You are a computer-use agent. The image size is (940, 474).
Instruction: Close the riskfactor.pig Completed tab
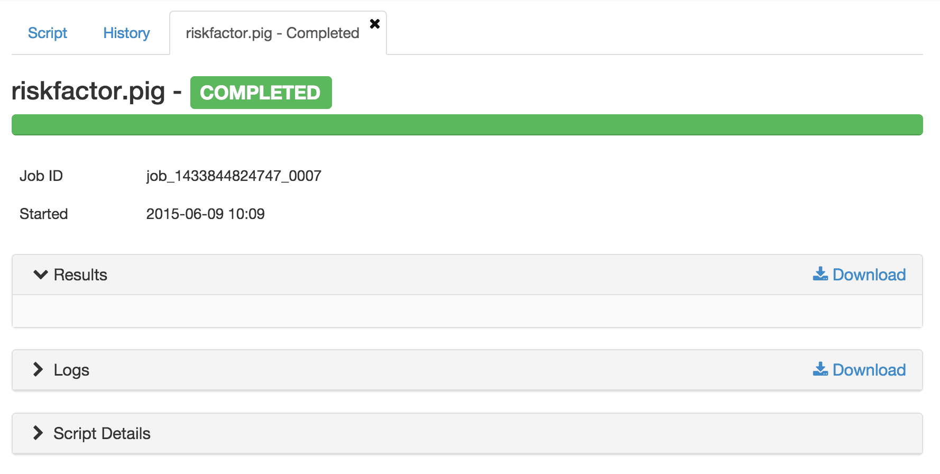pos(375,24)
